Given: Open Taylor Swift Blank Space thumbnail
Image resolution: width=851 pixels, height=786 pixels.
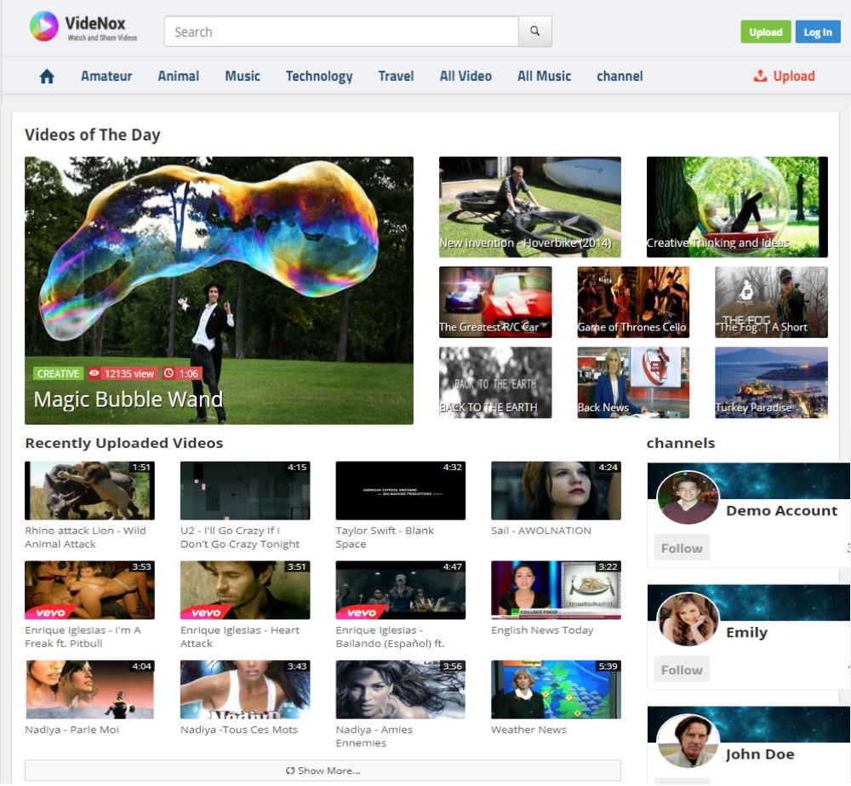Looking at the screenshot, I should coord(401,491).
